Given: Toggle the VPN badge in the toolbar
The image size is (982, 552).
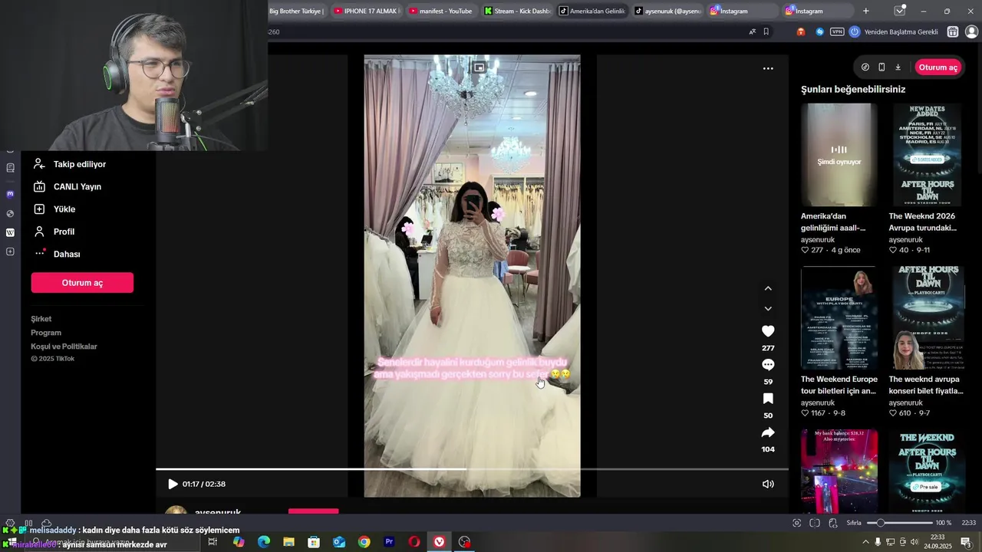Looking at the screenshot, I should pos(837,32).
